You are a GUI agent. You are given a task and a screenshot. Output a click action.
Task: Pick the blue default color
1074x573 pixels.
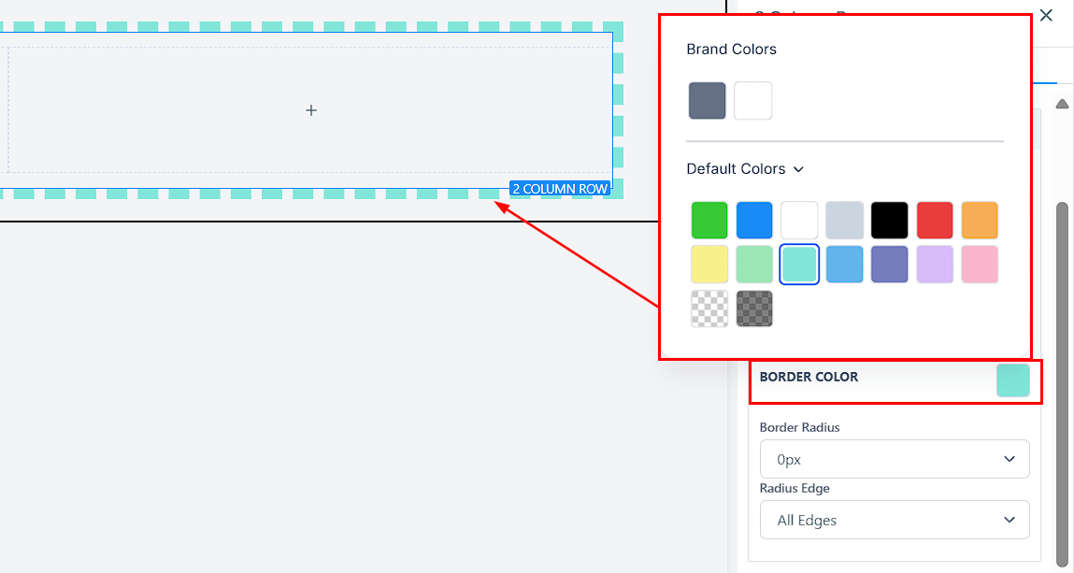point(754,221)
